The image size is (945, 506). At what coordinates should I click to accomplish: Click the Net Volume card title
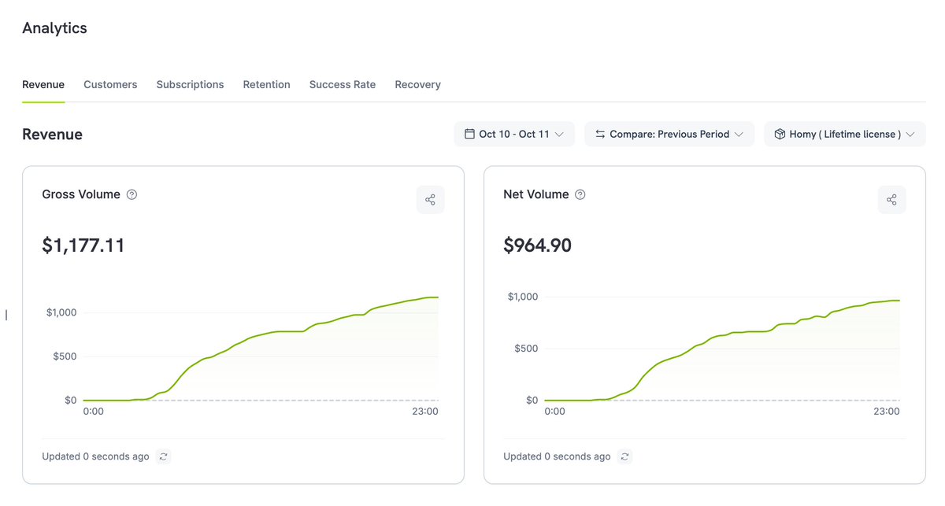point(535,194)
